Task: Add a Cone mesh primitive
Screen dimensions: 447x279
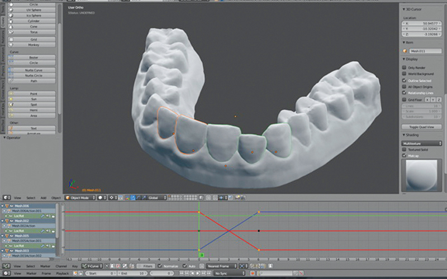Action: [34, 26]
